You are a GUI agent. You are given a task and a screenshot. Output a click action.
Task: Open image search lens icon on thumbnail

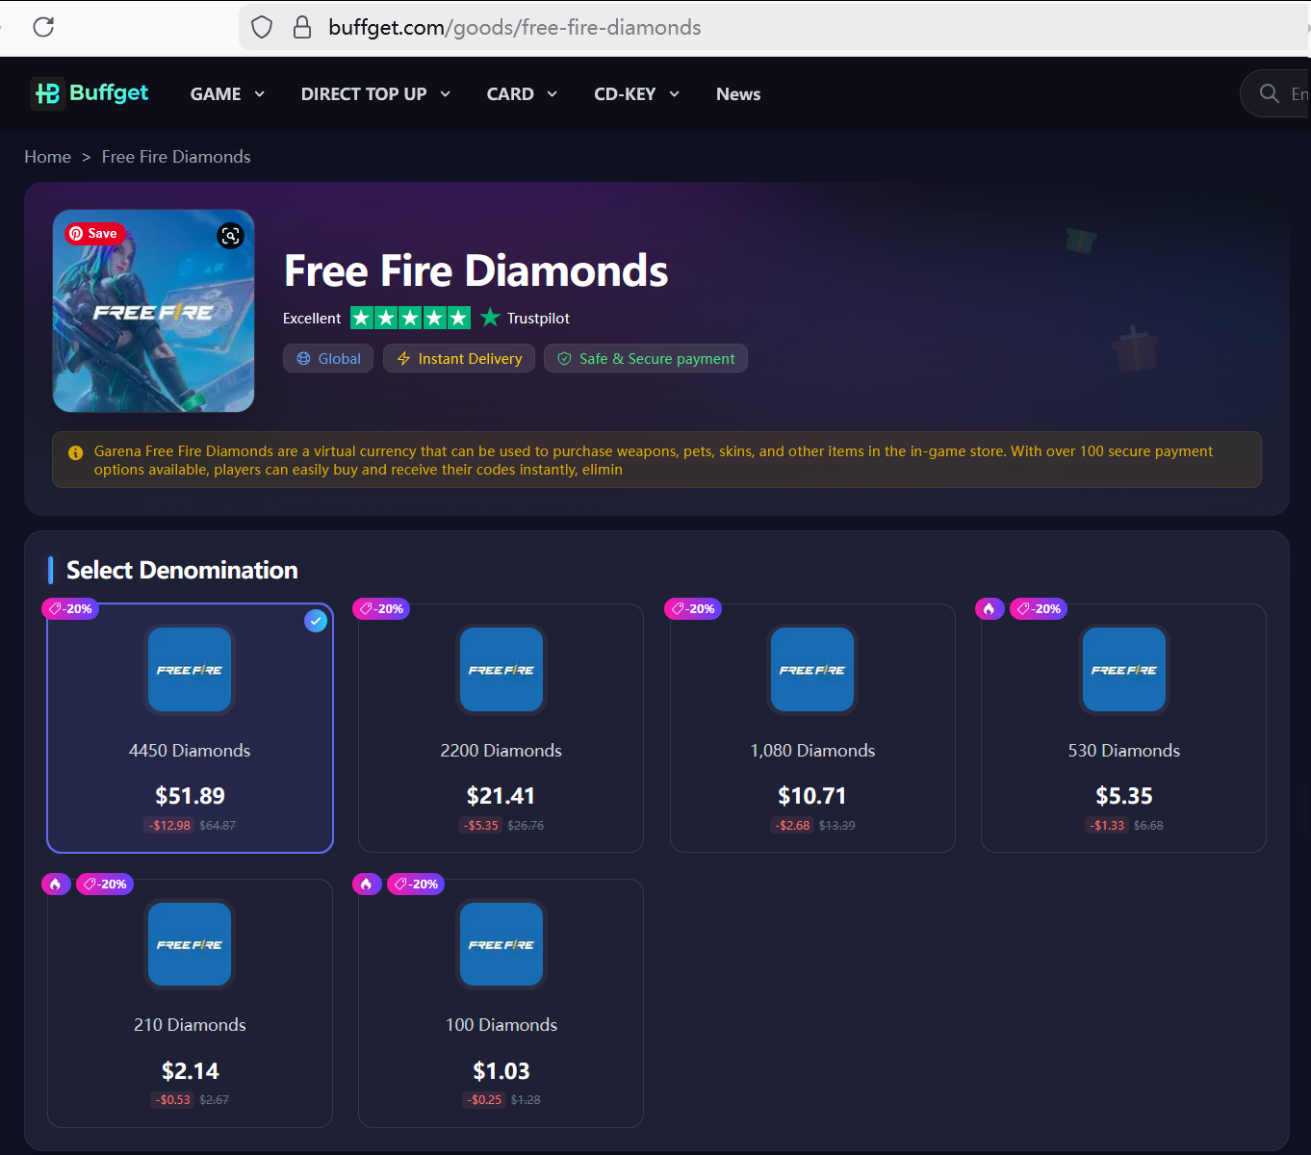[x=231, y=236]
